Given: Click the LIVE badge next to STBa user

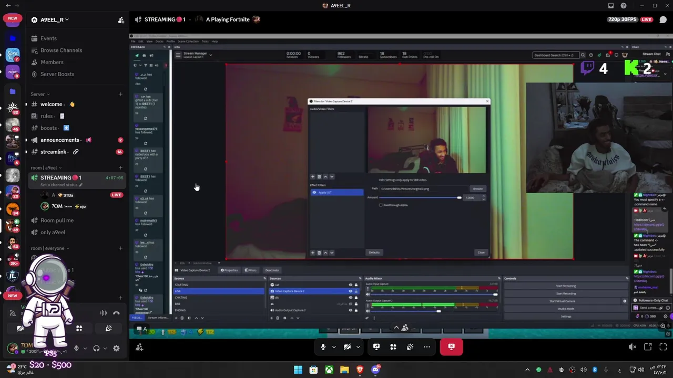Looking at the screenshot, I should click(x=116, y=195).
